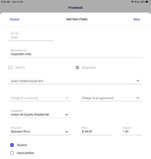151x159 pixels.
Task: Cancel adding the item
Action: (15, 19)
